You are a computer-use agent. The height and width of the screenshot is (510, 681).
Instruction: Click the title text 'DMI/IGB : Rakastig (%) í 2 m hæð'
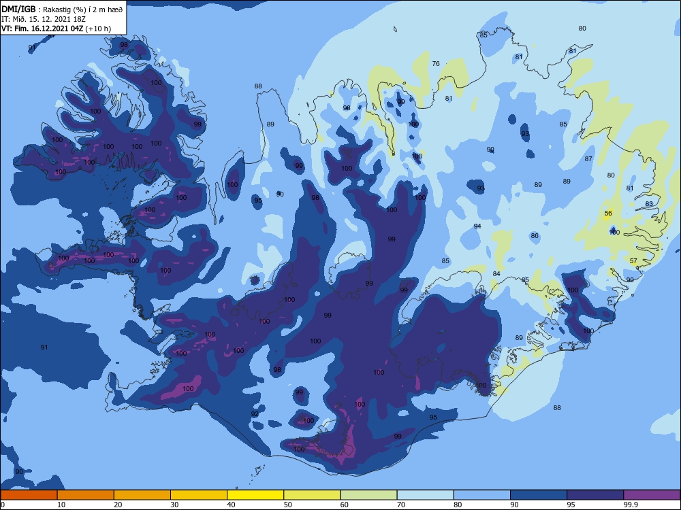point(62,10)
